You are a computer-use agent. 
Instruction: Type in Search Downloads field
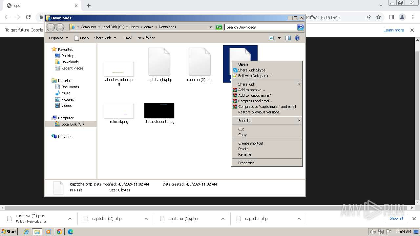pos(261,27)
